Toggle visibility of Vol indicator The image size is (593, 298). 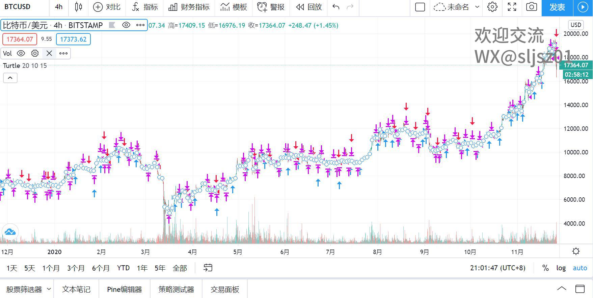21,53
